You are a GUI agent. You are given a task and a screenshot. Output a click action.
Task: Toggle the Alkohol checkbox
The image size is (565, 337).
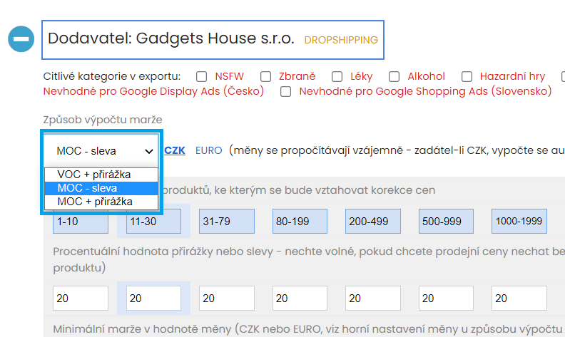(395, 77)
